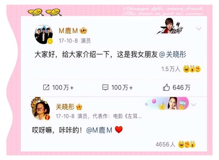Click the red heart emoji in reply
Image resolution: width=219 pixels, height=160 pixels.
point(119,130)
